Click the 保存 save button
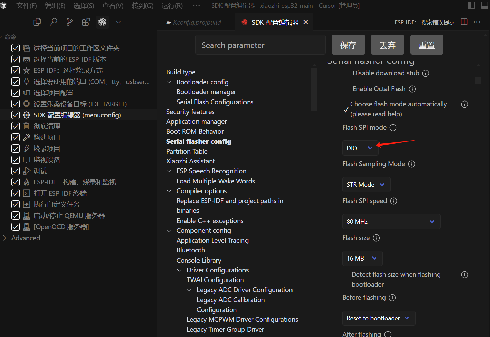 point(348,45)
